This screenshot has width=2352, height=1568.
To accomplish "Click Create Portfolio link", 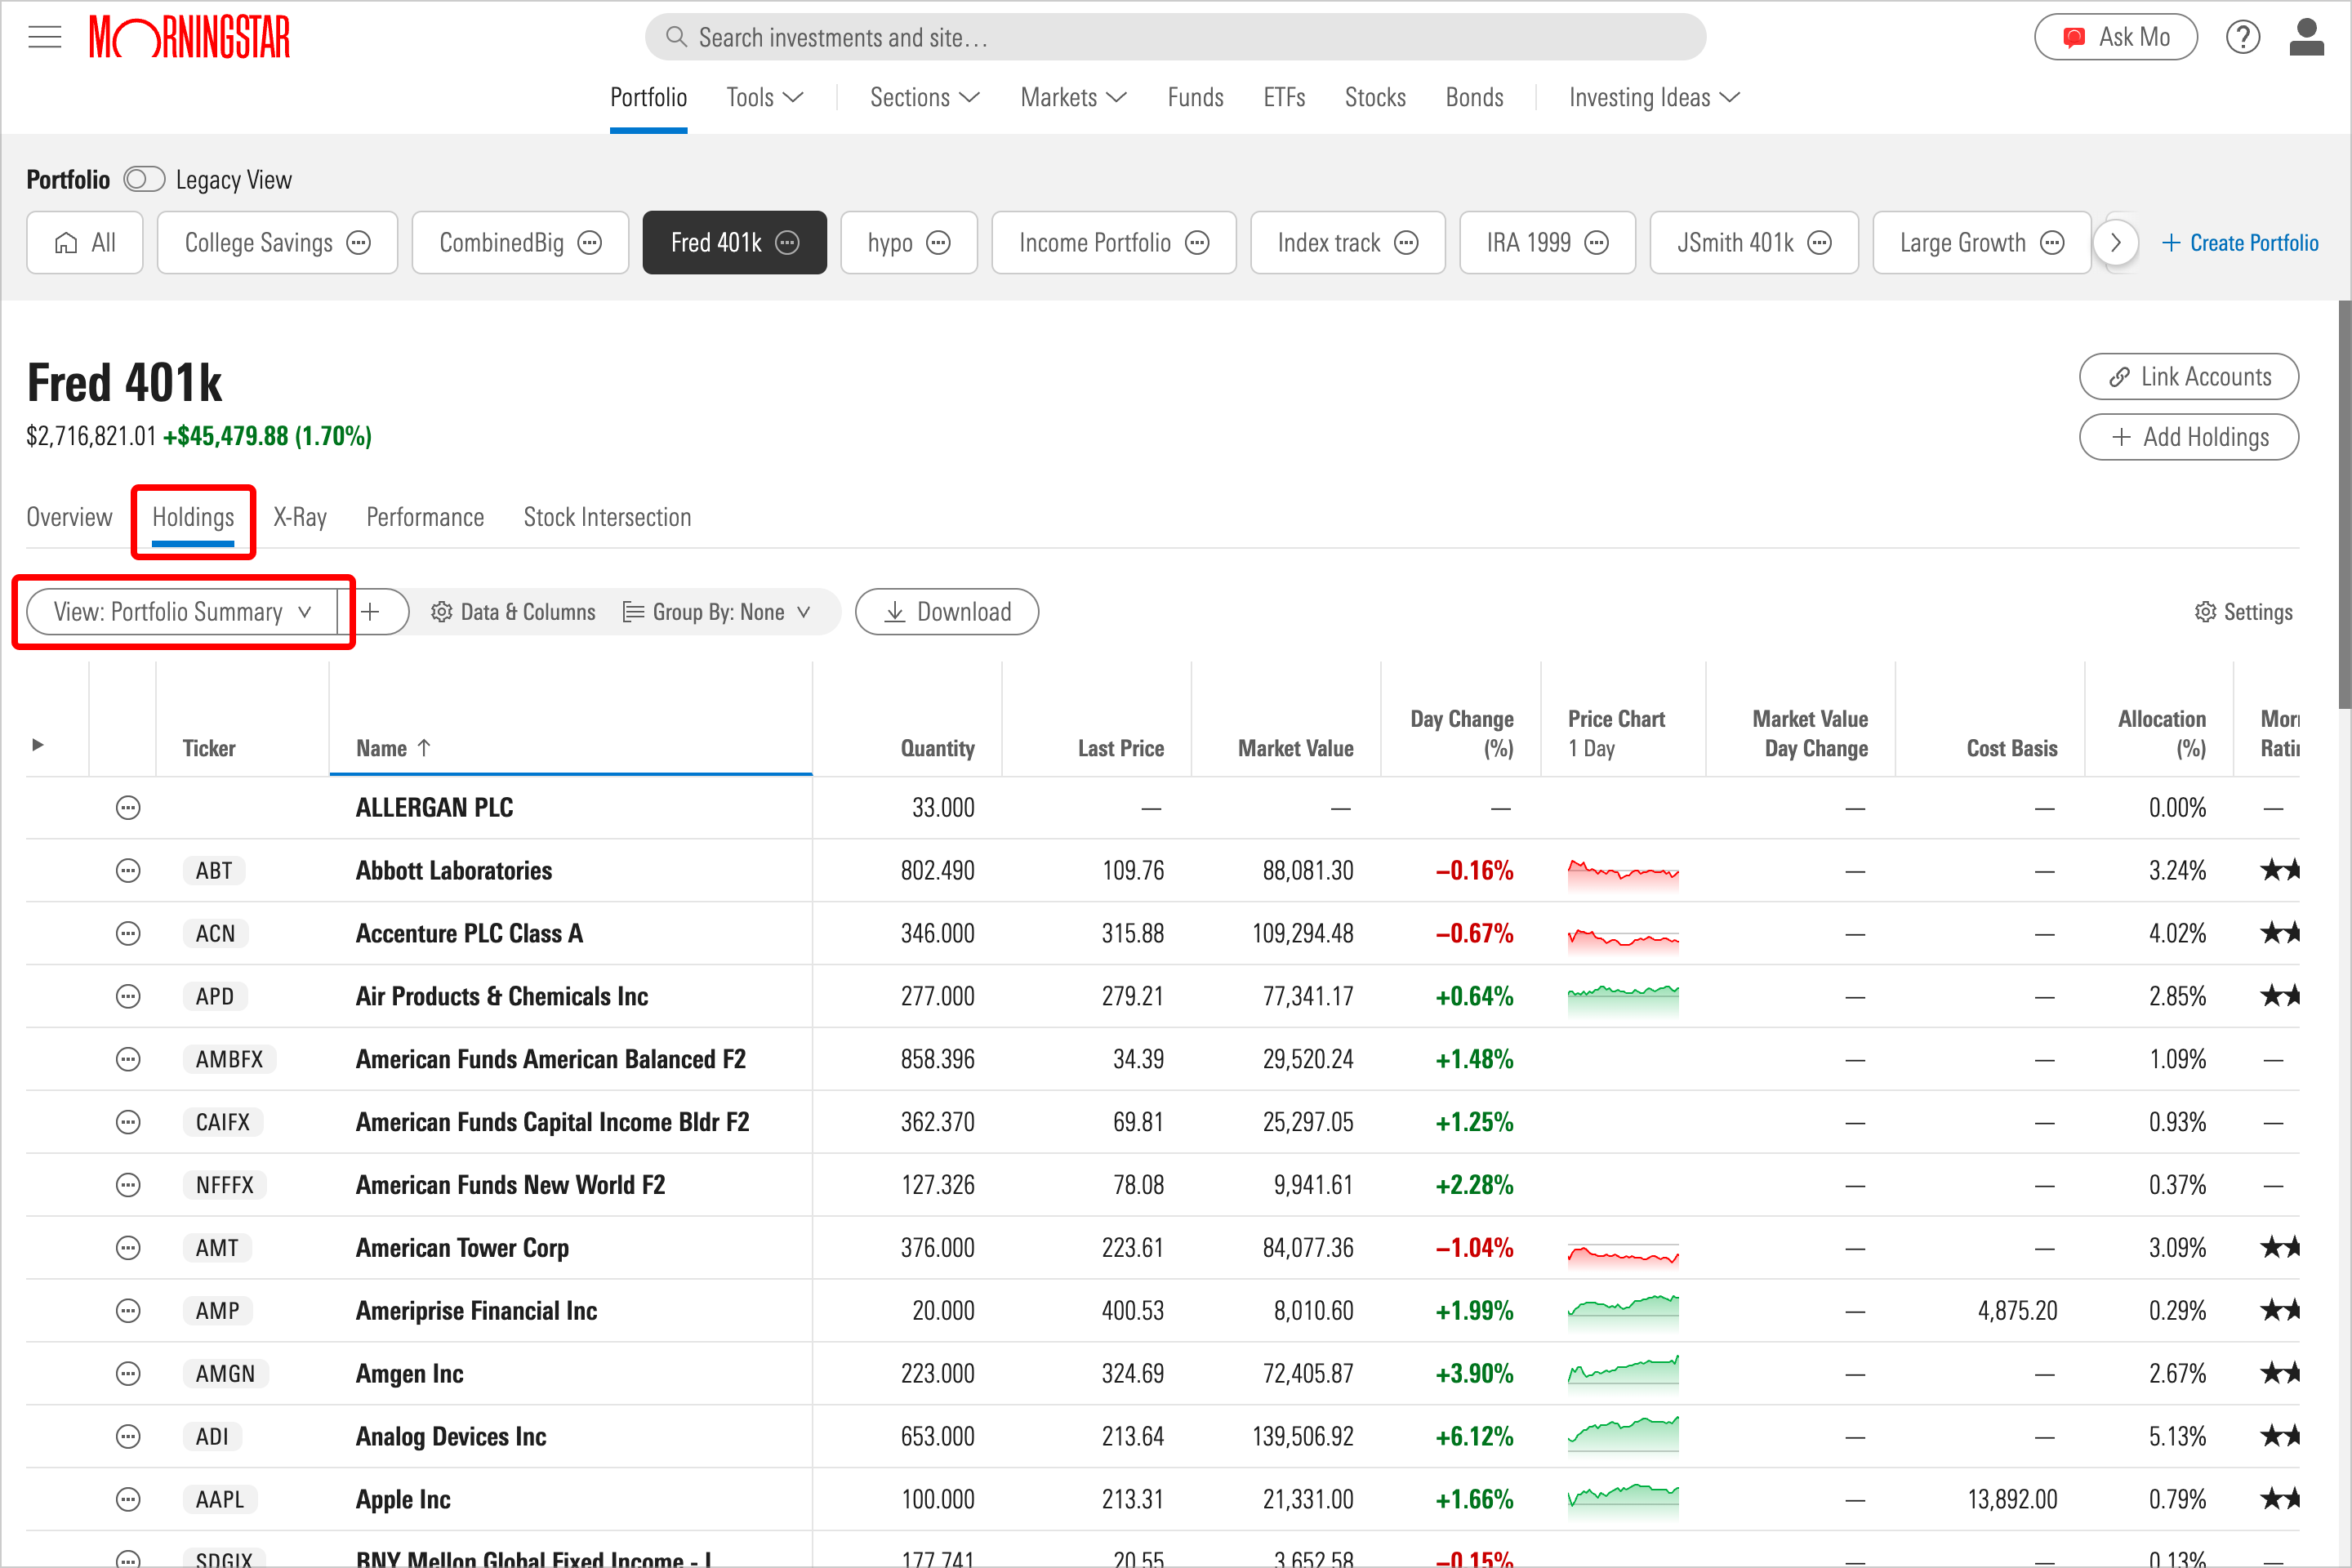I will tap(2240, 243).
